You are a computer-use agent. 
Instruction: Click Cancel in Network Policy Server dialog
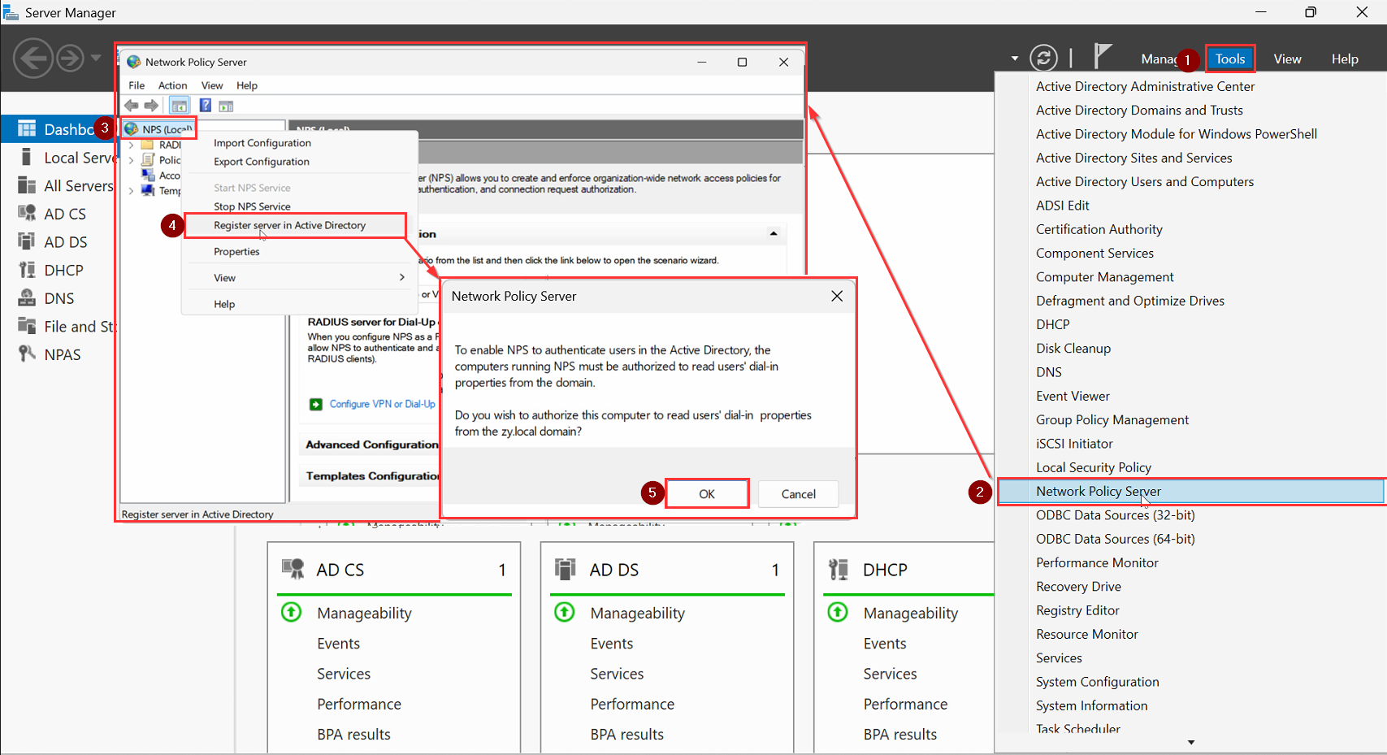(x=798, y=493)
